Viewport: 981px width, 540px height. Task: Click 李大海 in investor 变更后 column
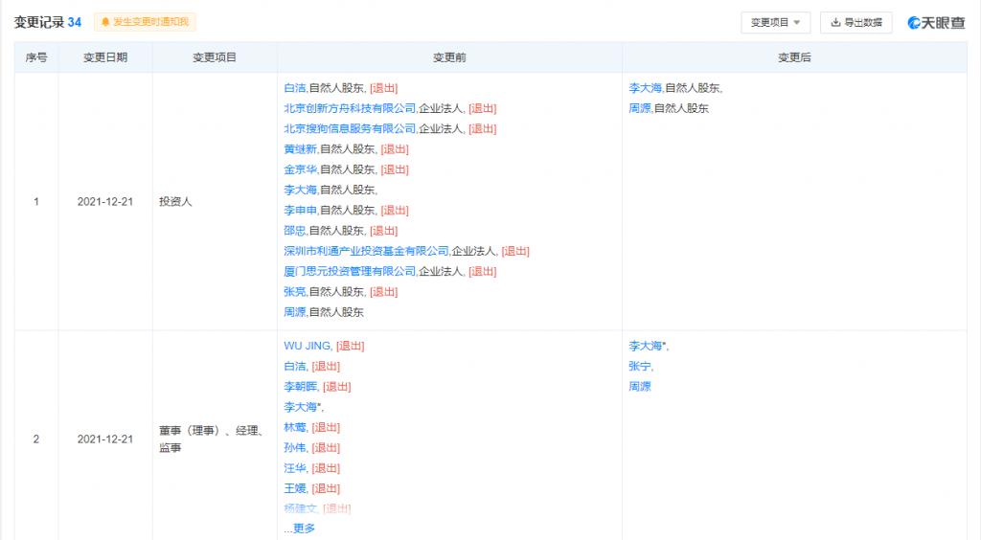645,87
